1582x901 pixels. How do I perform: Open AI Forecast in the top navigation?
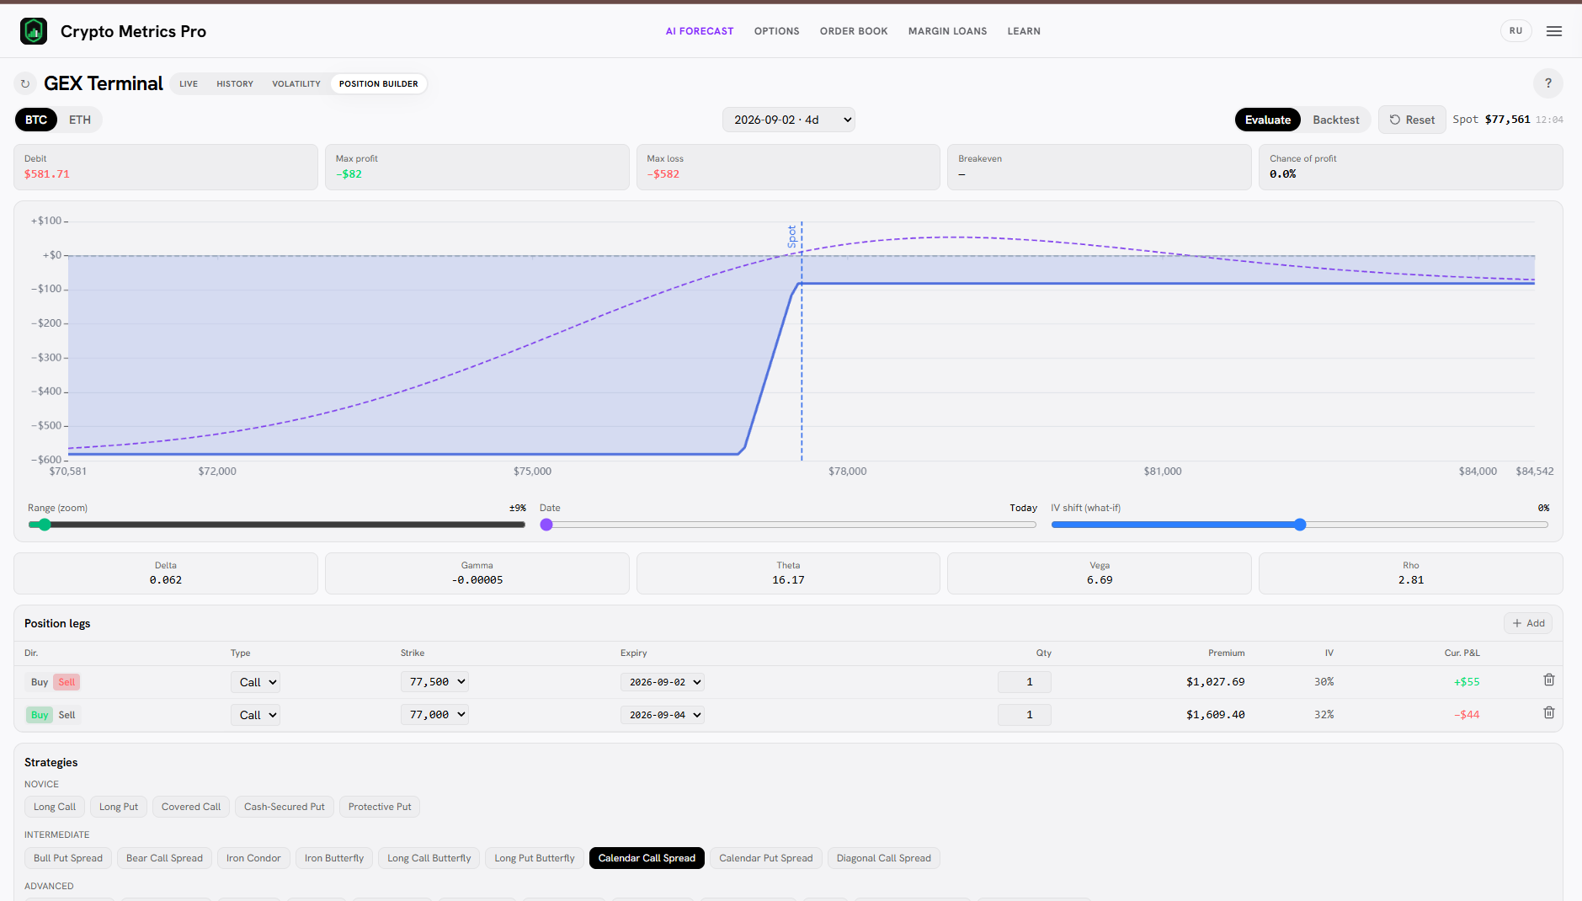[700, 31]
